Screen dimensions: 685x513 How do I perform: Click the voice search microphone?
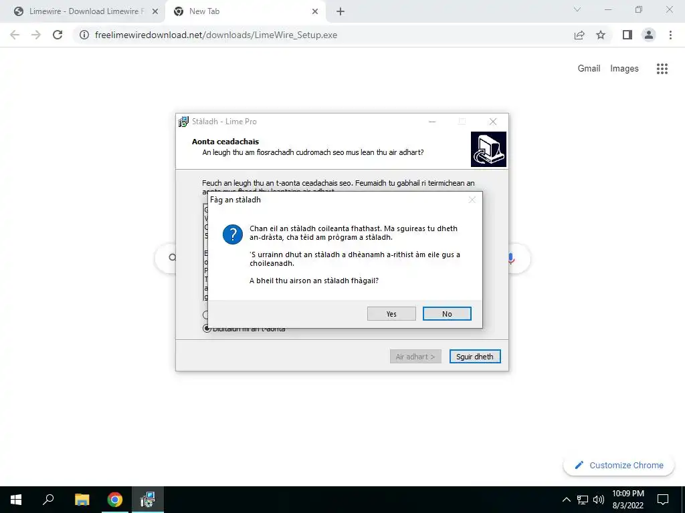click(x=511, y=259)
